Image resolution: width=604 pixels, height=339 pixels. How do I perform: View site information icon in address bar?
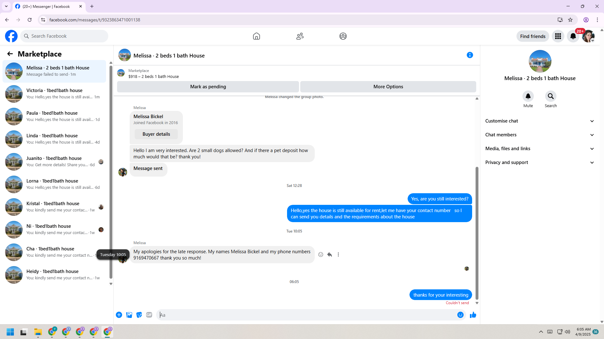[43, 20]
